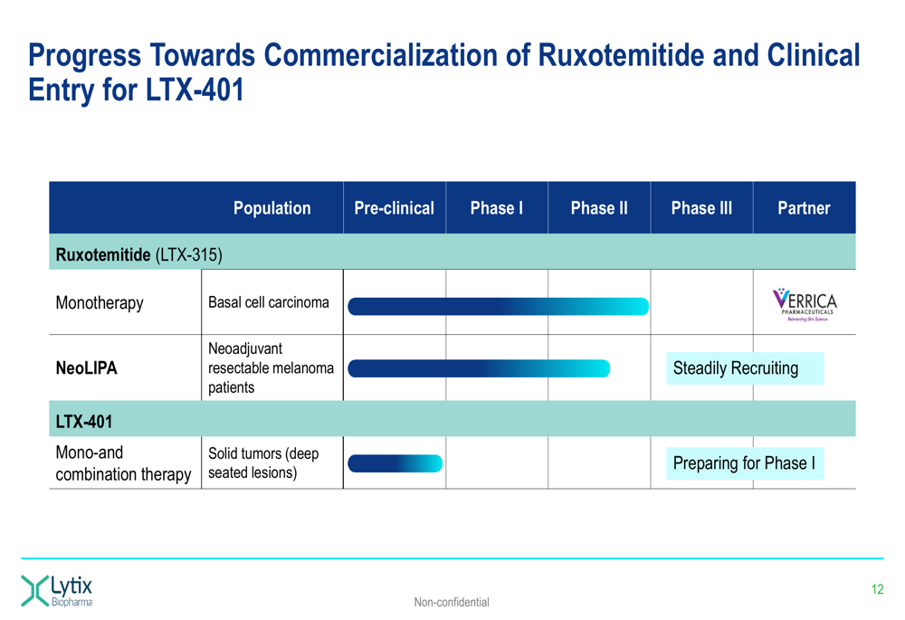Screen dimensions: 905x620
Task: Click the LTX-401 pre-clinical progress bar
Action: click(x=395, y=463)
